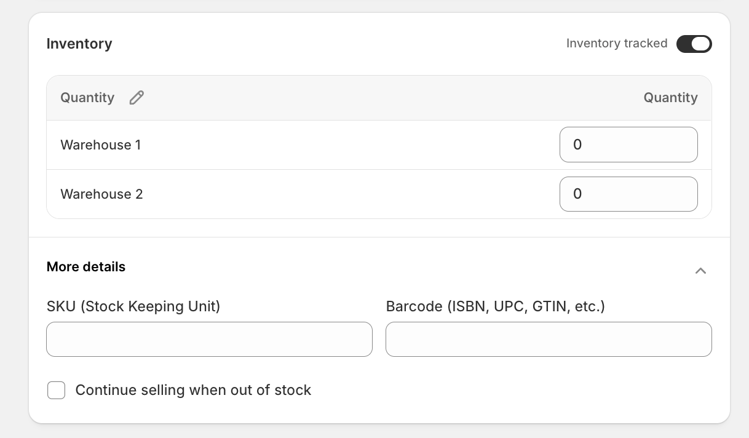Select the Inventory section heading
749x438 pixels.
(x=79, y=44)
